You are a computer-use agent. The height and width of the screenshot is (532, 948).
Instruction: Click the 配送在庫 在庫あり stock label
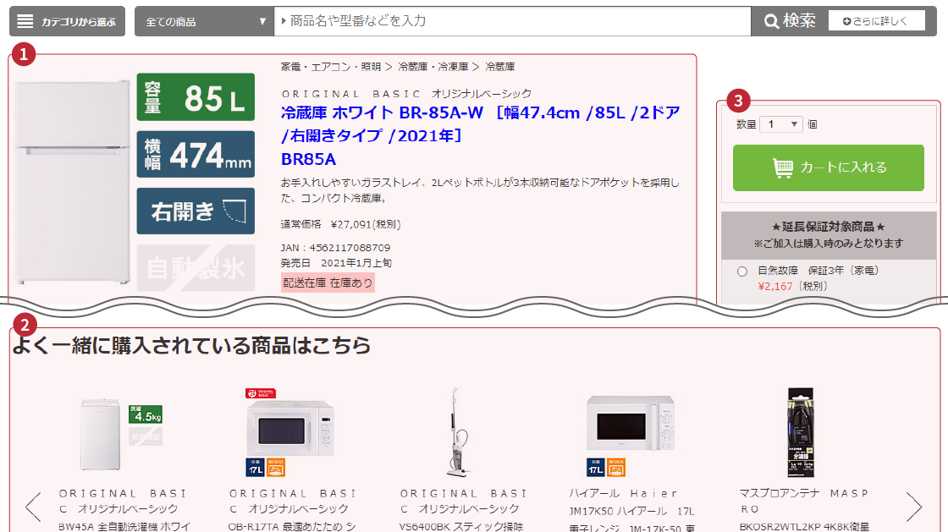328,282
